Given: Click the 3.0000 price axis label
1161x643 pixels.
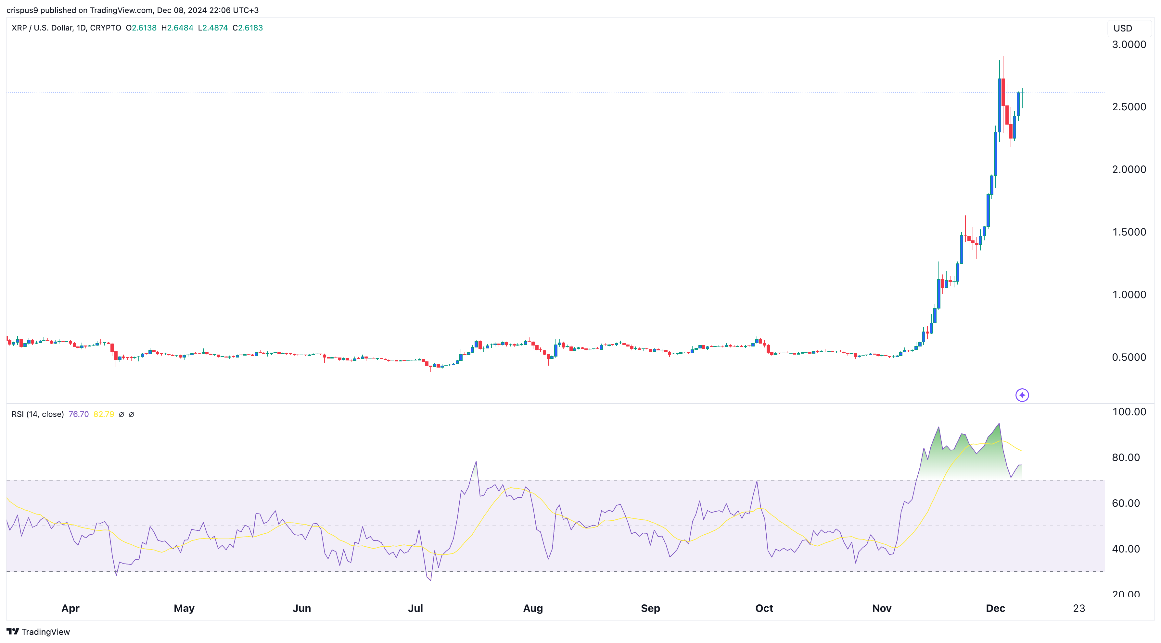Looking at the screenshot, I should coord(1129,44).
